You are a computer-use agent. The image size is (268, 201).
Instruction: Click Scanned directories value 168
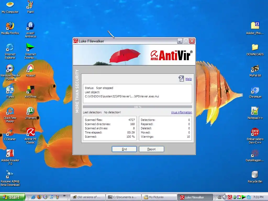pyautogui.click(x=132, y=124)
